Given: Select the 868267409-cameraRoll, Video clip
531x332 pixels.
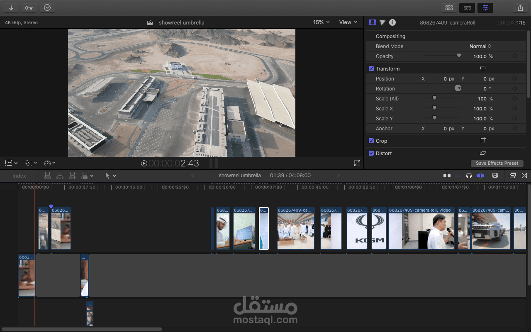Looking at the screenshot, I should 421,228.
